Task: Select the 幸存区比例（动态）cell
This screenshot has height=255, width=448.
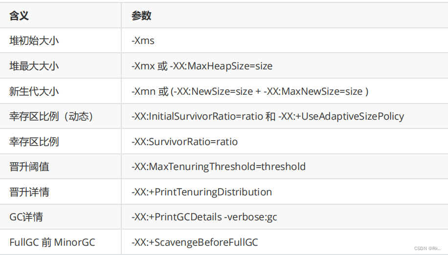Action: (x=51, y=116)
